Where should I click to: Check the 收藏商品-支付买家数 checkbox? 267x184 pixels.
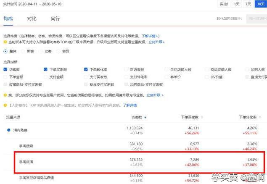[x=5, y=84]
